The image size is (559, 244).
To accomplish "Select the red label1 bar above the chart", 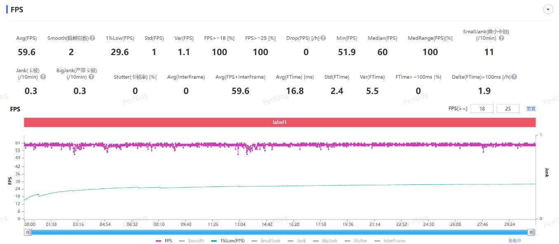I will pyautogui.click(x=279, y=122).
